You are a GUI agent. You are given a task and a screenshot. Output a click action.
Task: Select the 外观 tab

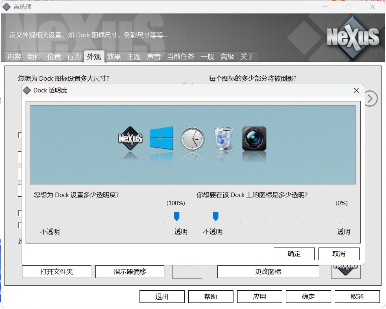coord(94,57)
